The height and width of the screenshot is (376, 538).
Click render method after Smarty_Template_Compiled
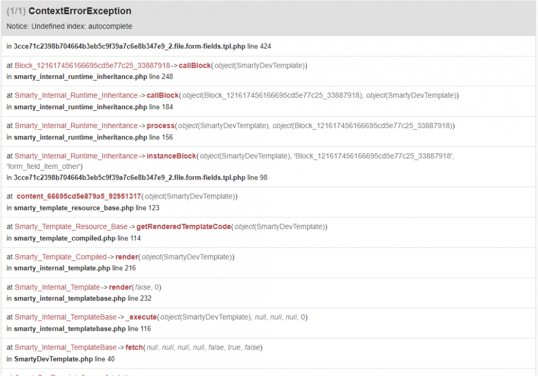pyautogui.click(x=126, y=257)
